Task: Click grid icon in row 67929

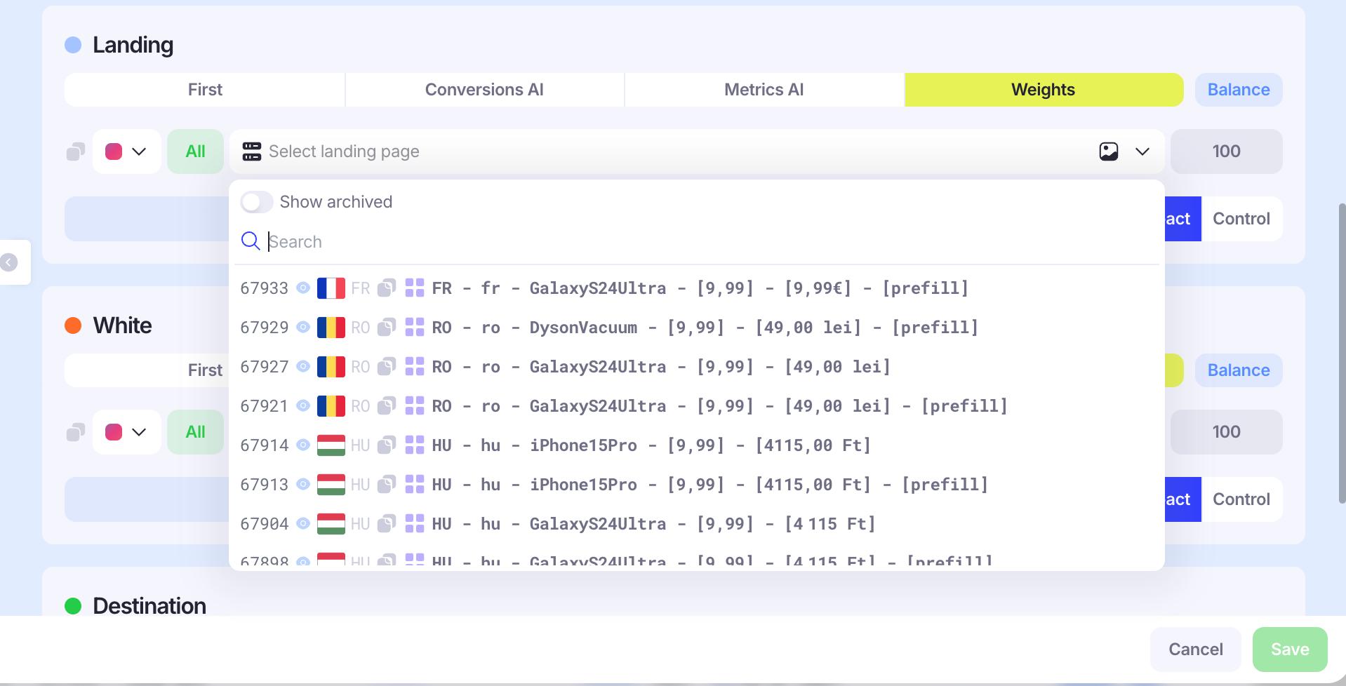Action: click(x=415, y=327)
